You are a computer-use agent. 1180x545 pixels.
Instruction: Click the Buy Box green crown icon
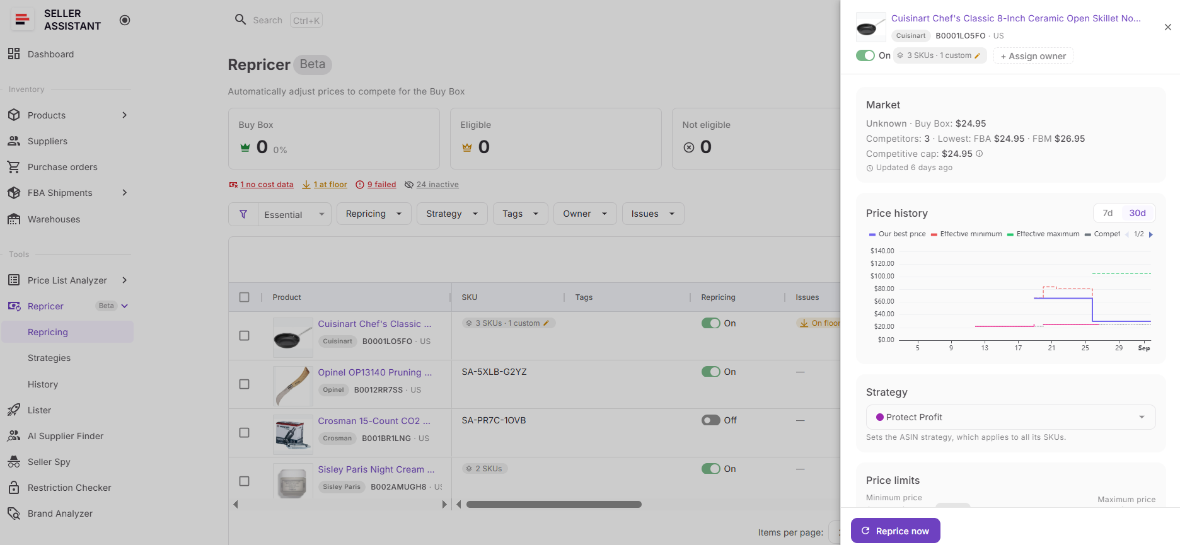245,147
